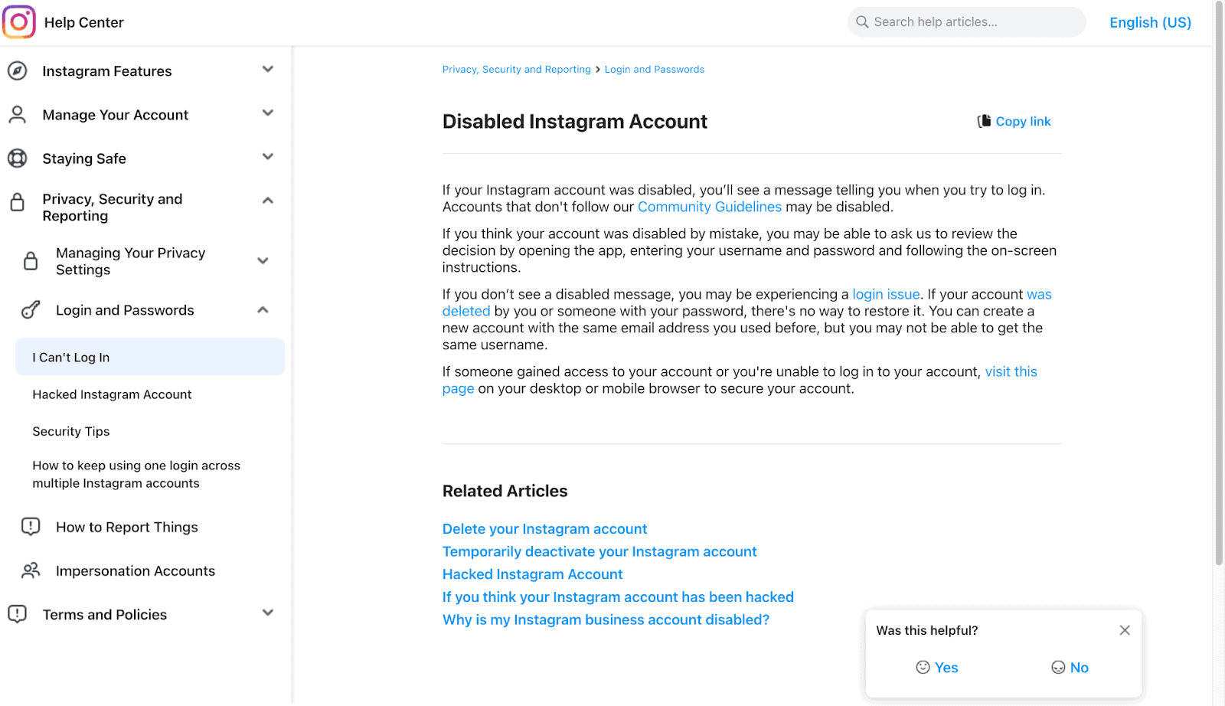Follow the Privacy, Security and Reporting breadcrumb
The height and width of the screenshot is (706, 1225).
(x=517, y=69)
